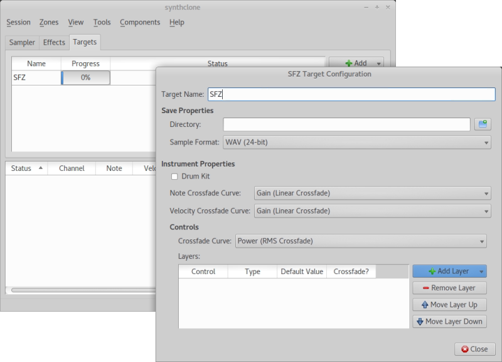Viewport: 502px width, 362px height.
Task: Switch to the Sampler tab
Action: click(x=22, y=42)
